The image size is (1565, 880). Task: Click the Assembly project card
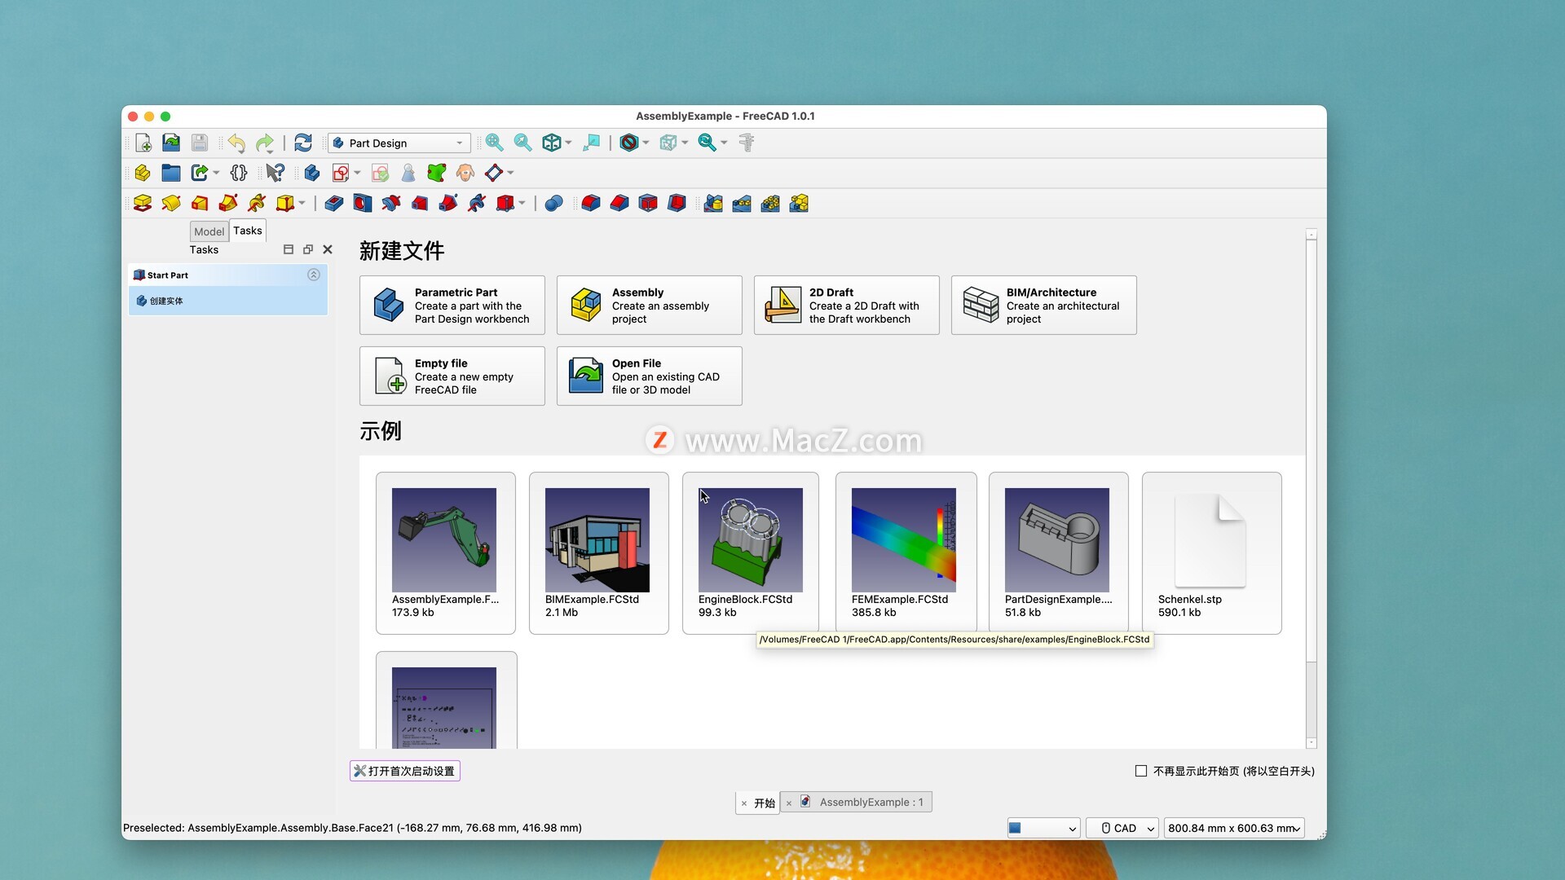pos(650,306)
